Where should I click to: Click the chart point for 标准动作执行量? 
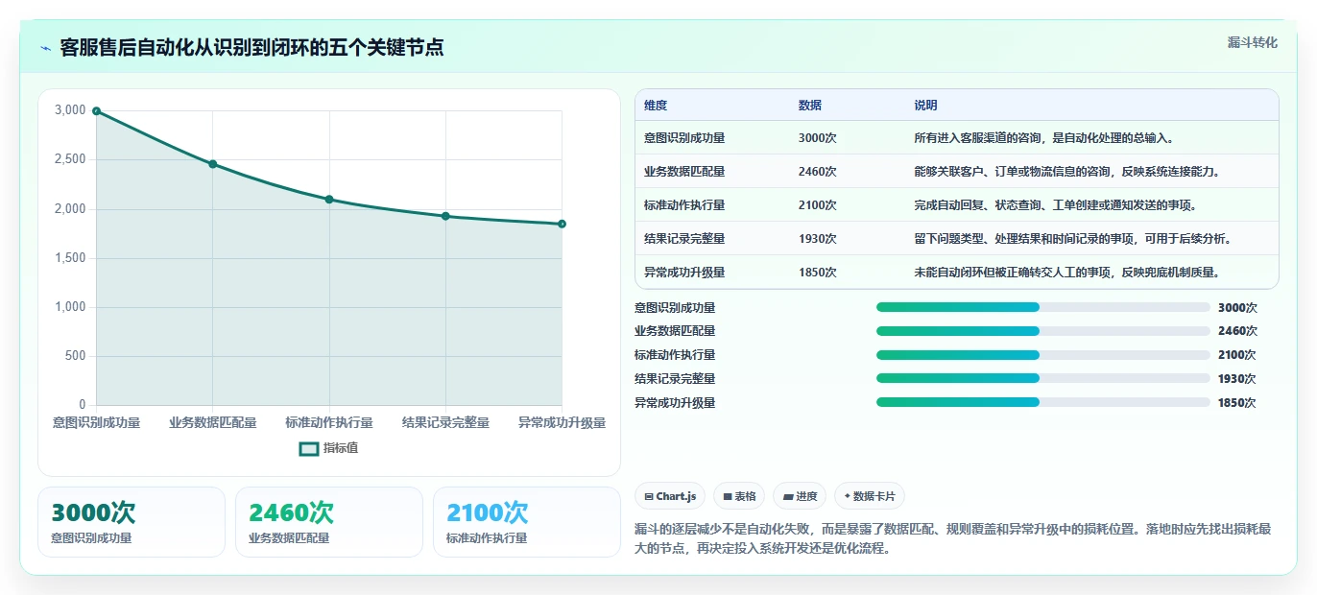click(x=329, y=200)
